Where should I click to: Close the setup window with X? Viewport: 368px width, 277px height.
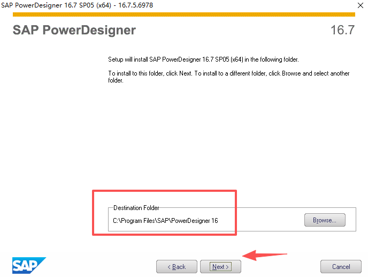click(361, 5)
